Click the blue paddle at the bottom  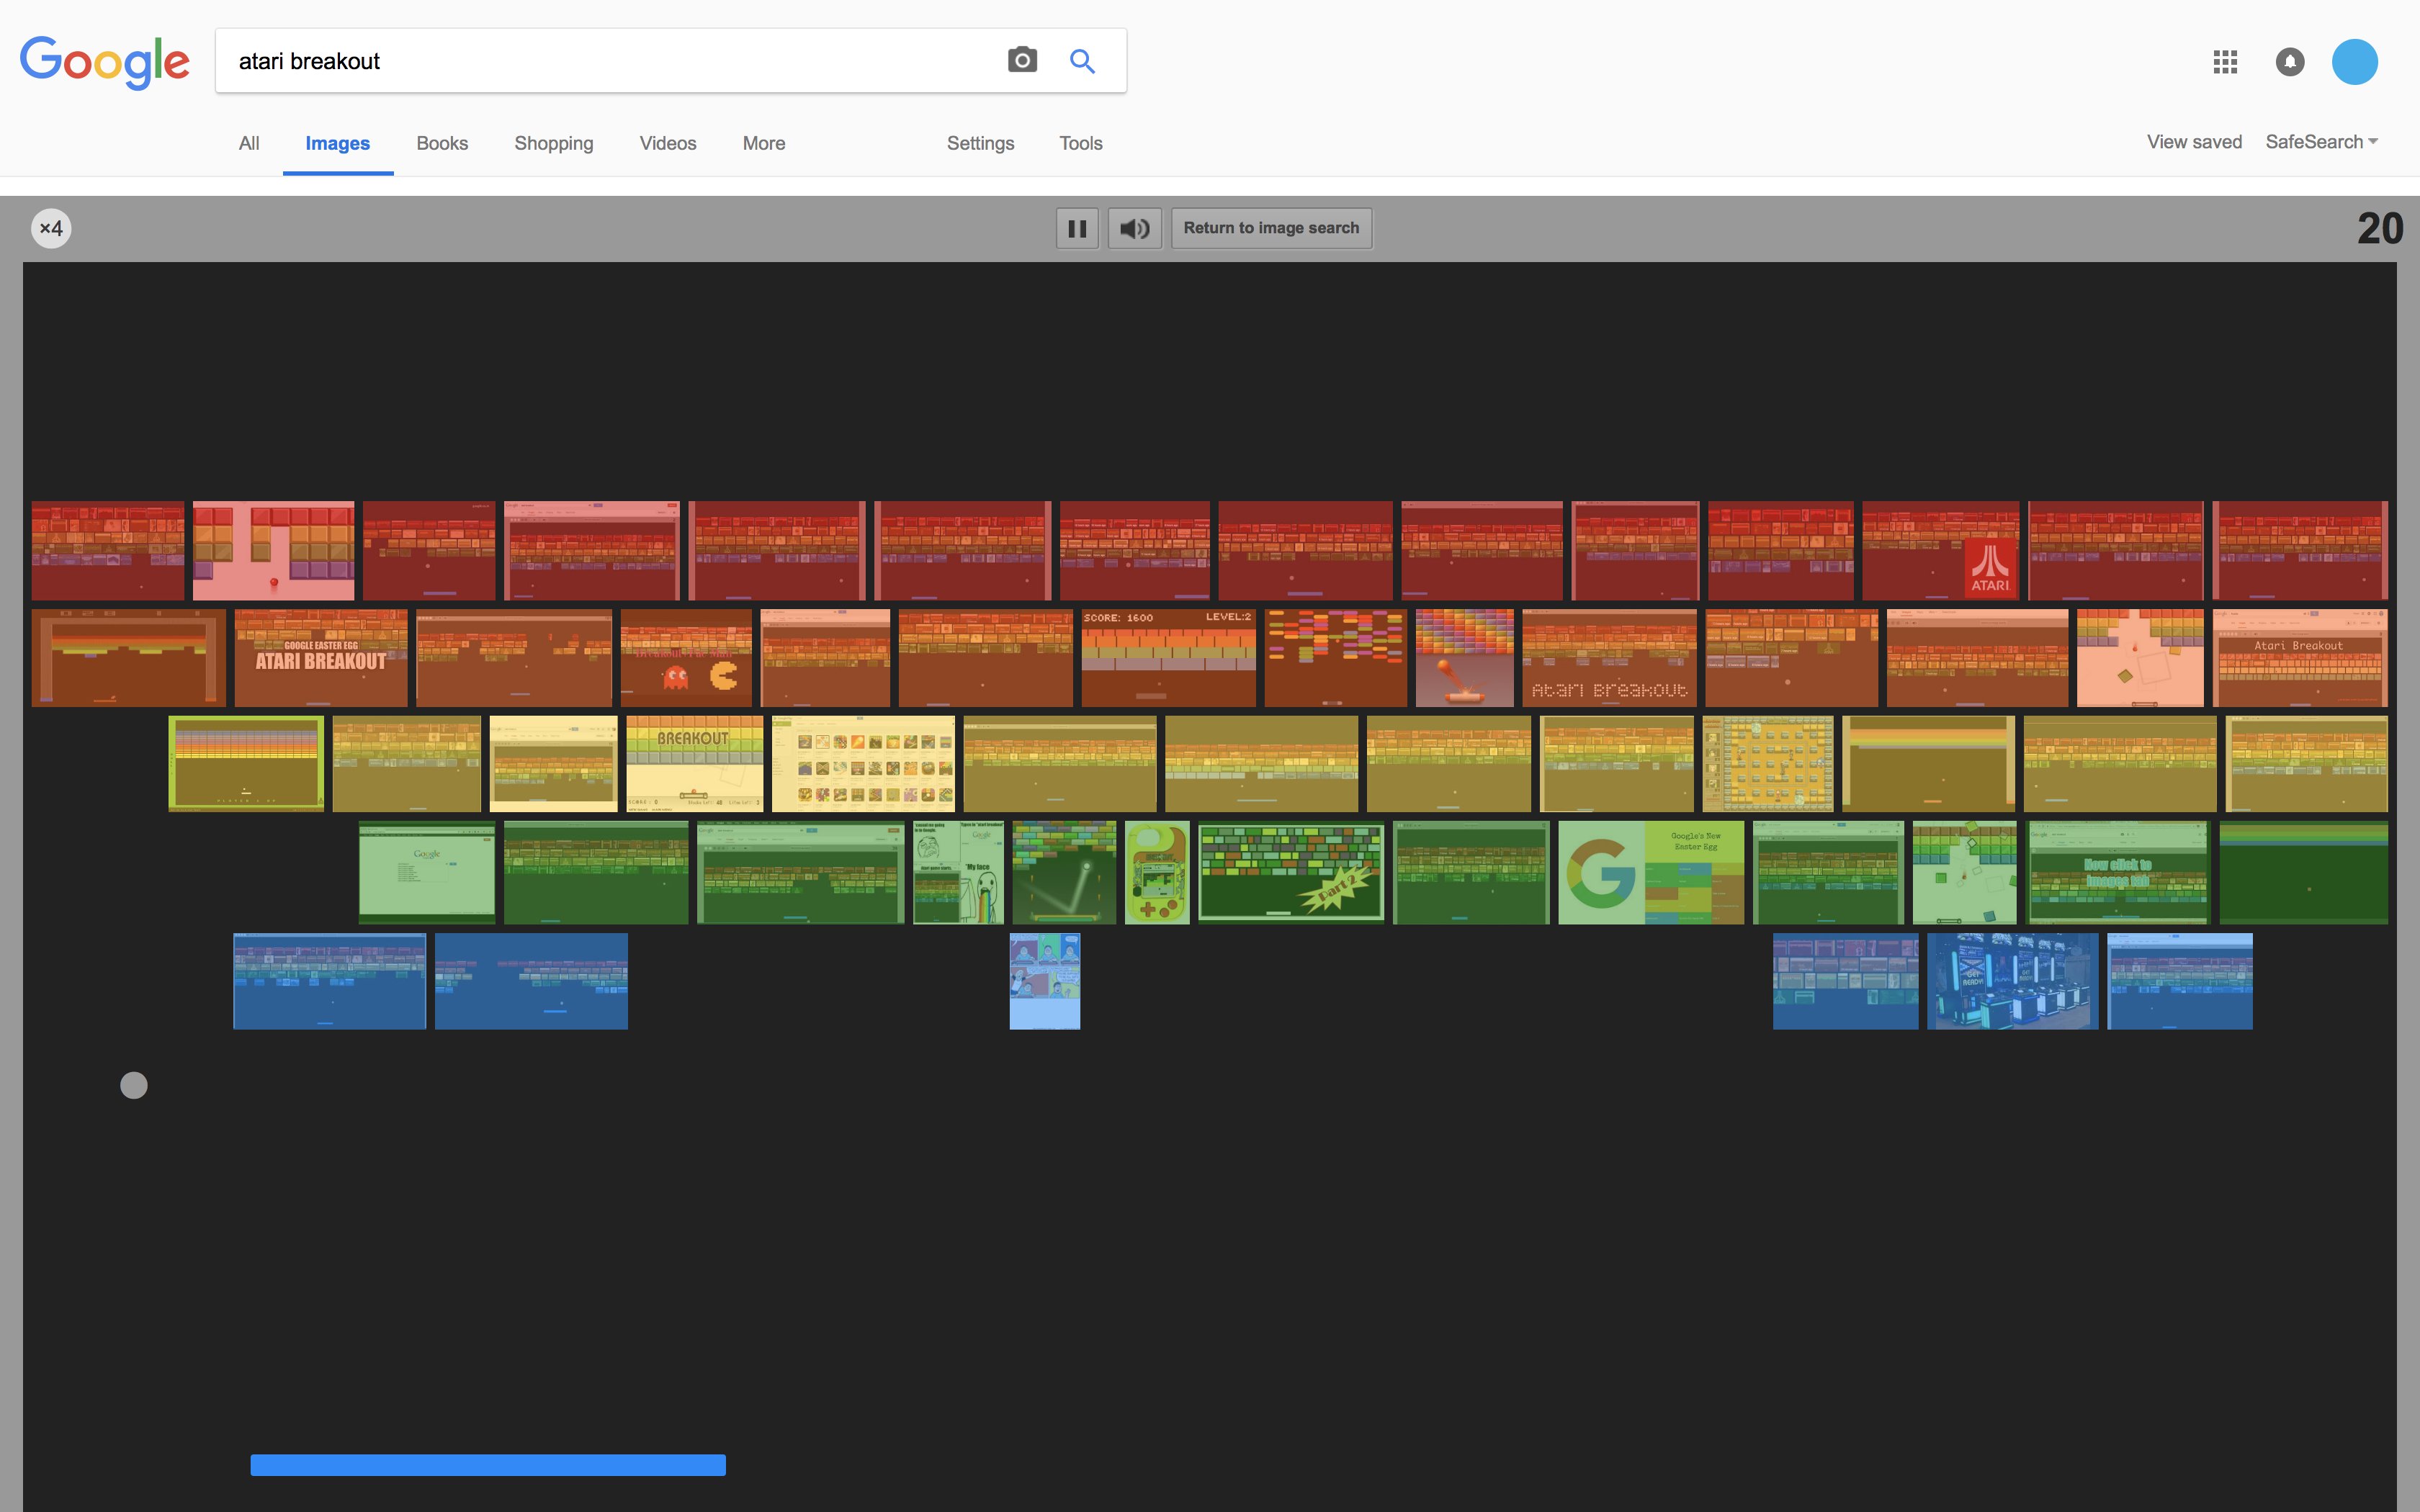[x=489, y=1464]
